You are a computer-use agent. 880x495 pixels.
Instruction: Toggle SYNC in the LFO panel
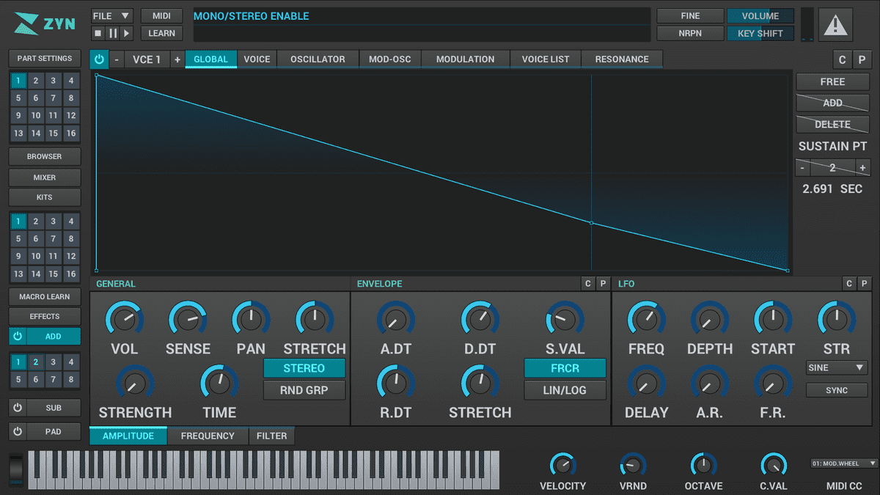[x=836, y=389]
